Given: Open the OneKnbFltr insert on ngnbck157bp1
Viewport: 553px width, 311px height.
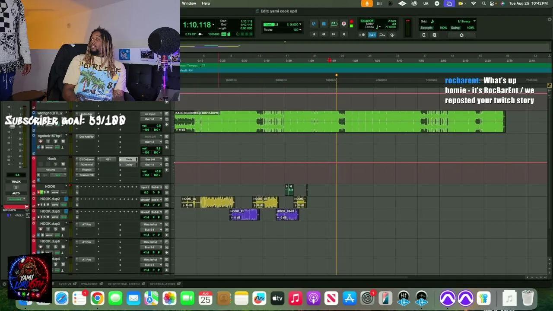Looking at the screenshot, I should click(x=86, y=136).
